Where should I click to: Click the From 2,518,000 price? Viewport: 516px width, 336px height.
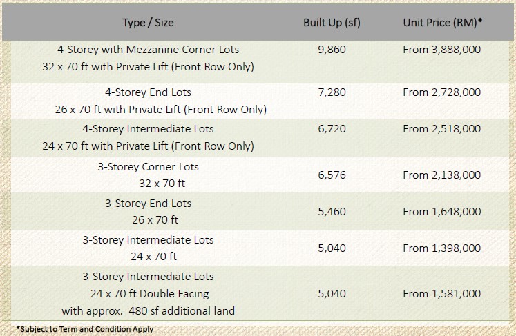coord(441,129)
